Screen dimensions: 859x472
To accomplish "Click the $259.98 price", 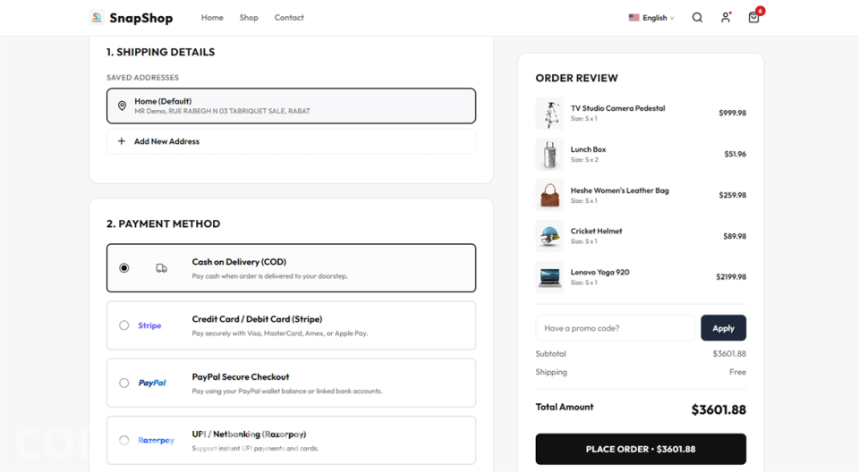I will click(733, 195).
